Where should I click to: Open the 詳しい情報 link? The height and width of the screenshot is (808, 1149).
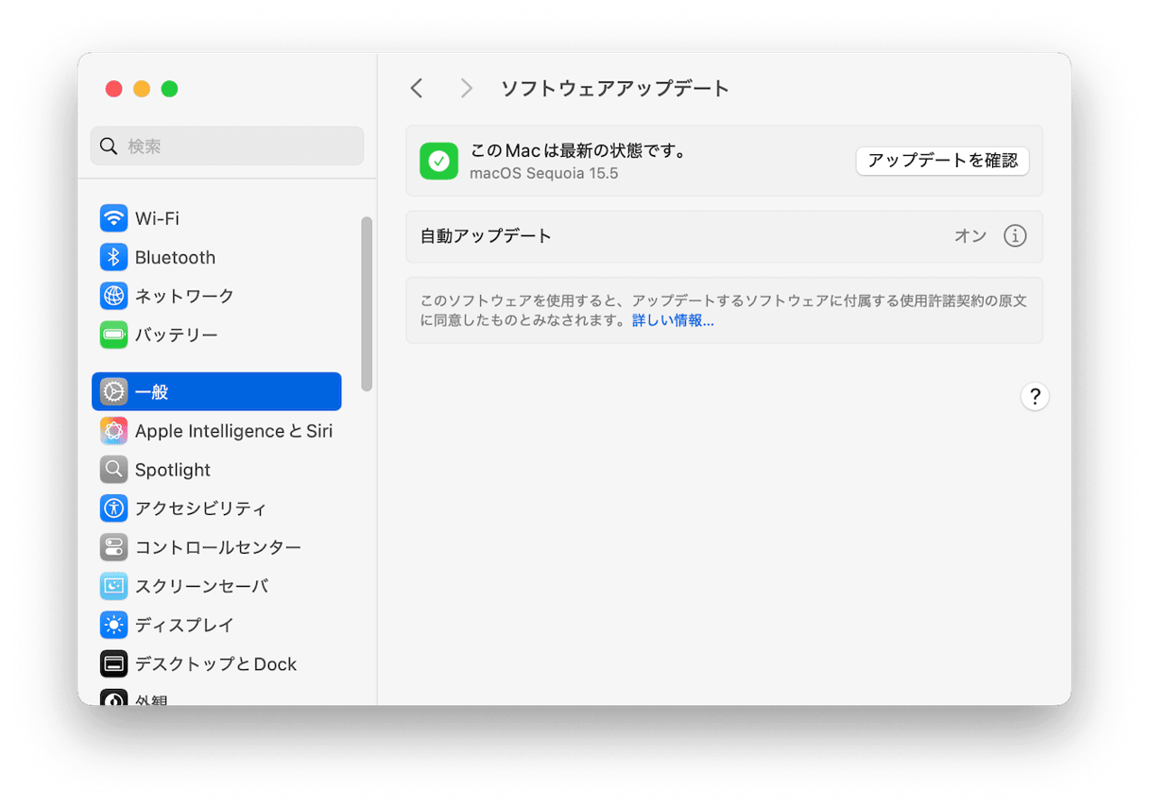[x=672, y=320]
